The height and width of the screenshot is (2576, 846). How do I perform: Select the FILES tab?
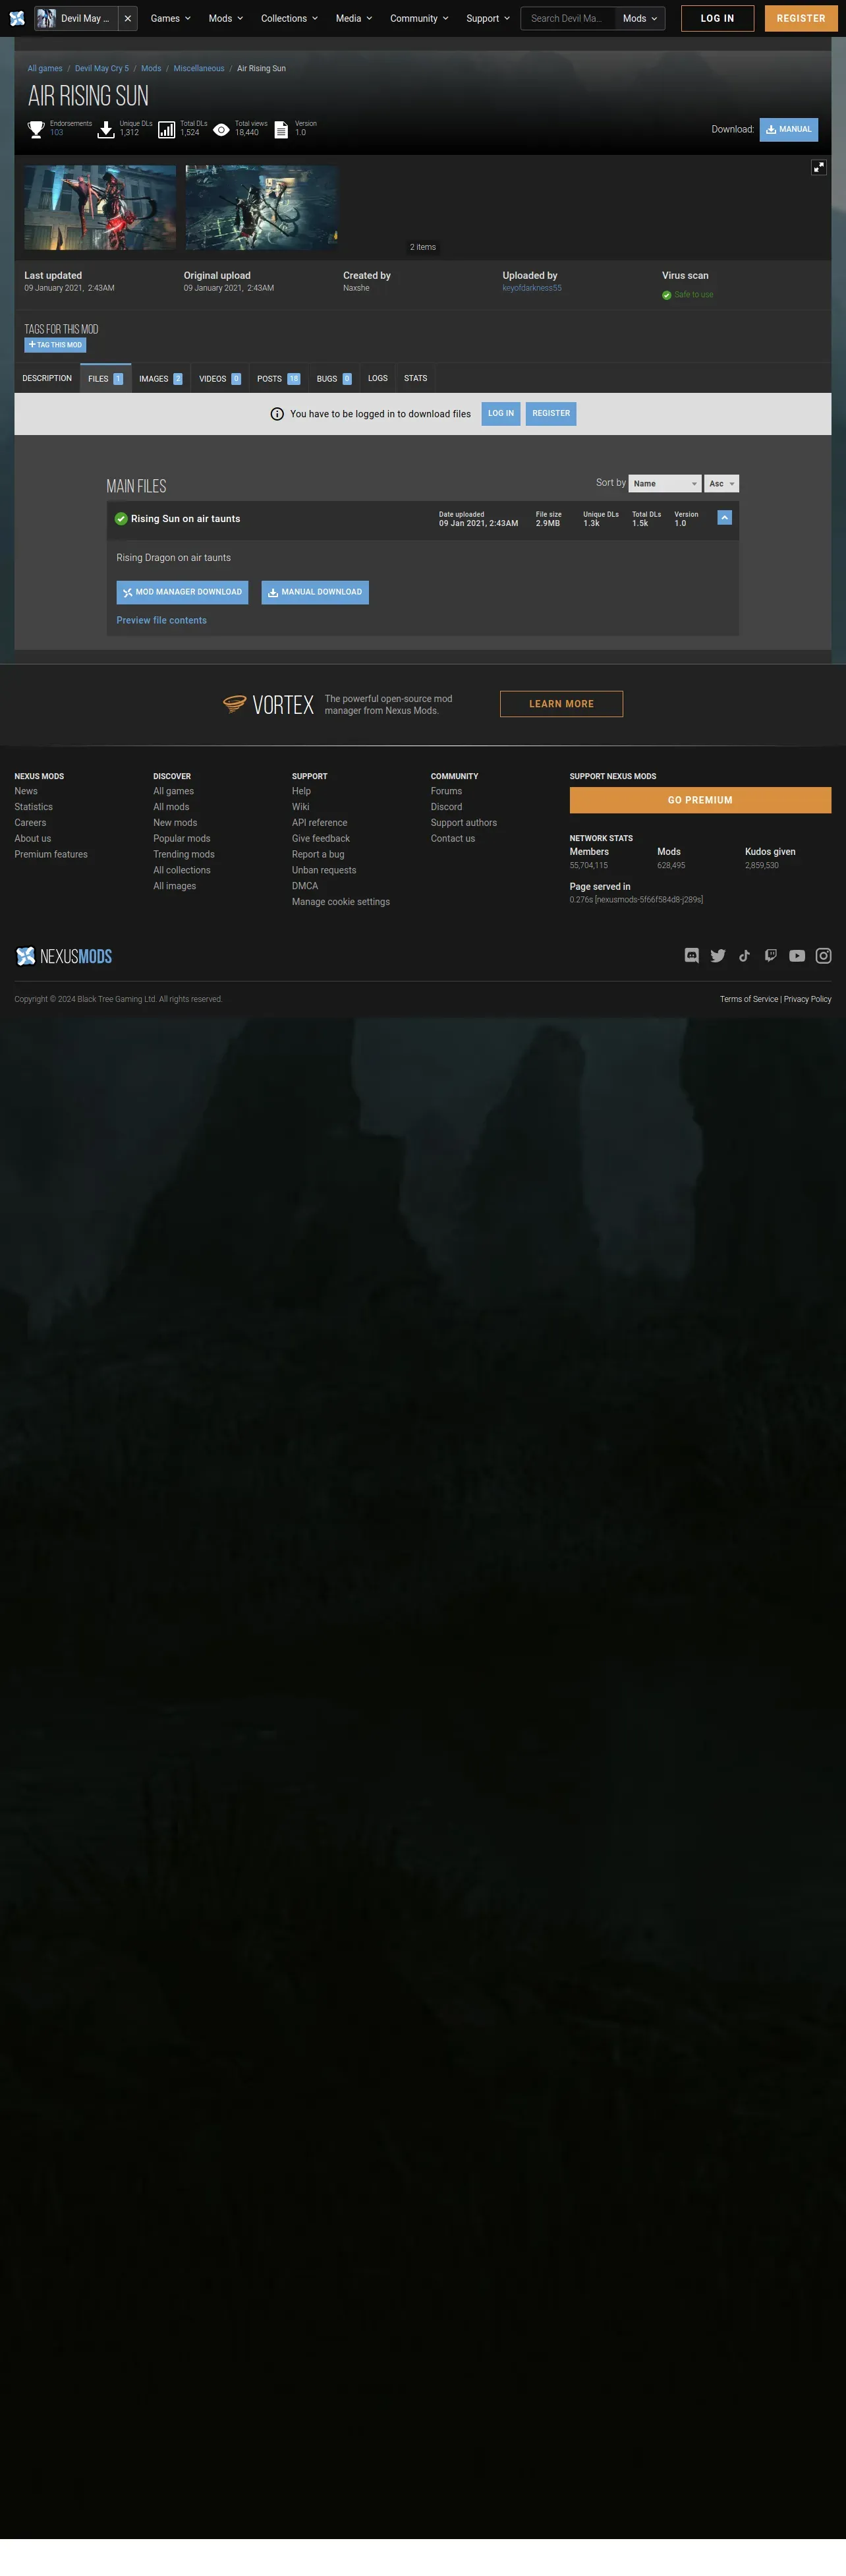105,378
